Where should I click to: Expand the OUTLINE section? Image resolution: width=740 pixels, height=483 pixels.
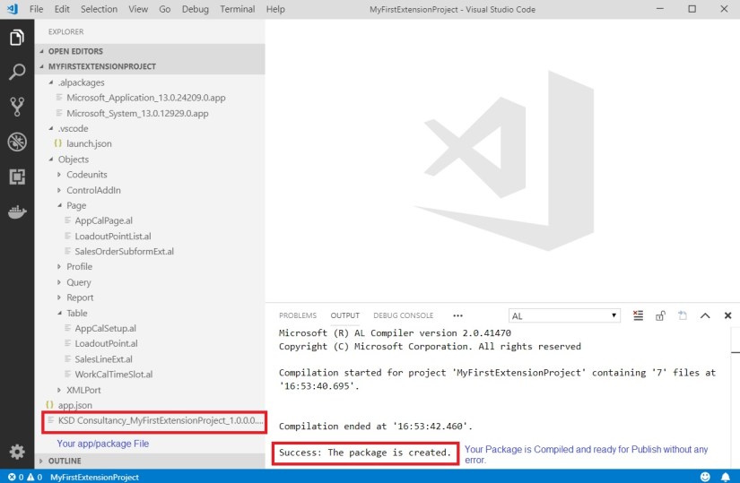click(x=64, y=461)
